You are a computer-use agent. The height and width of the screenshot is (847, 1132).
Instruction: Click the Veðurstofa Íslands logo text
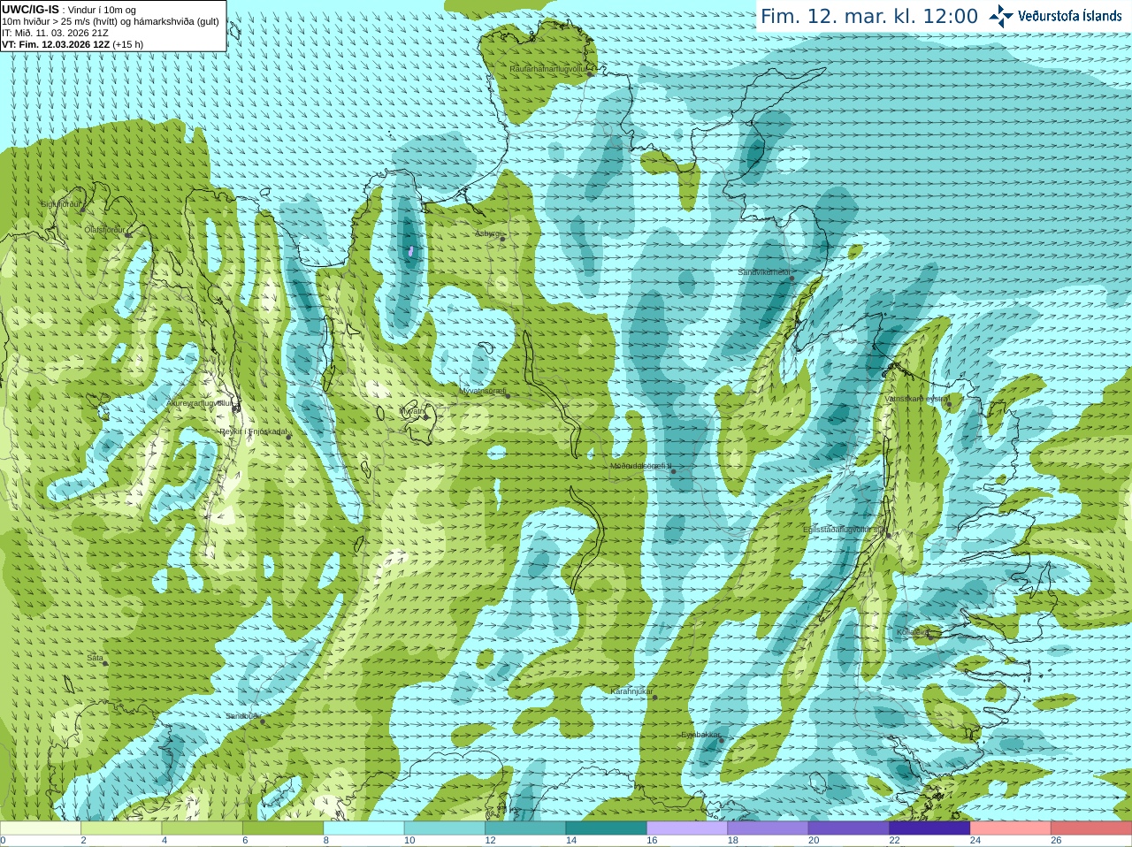point(1069,16)
